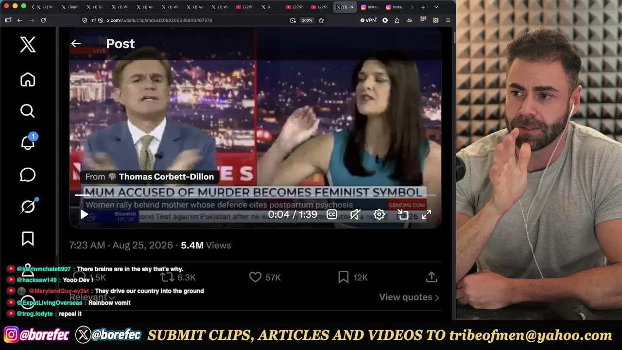
Task: Click the news video frame
Action: 255,127
